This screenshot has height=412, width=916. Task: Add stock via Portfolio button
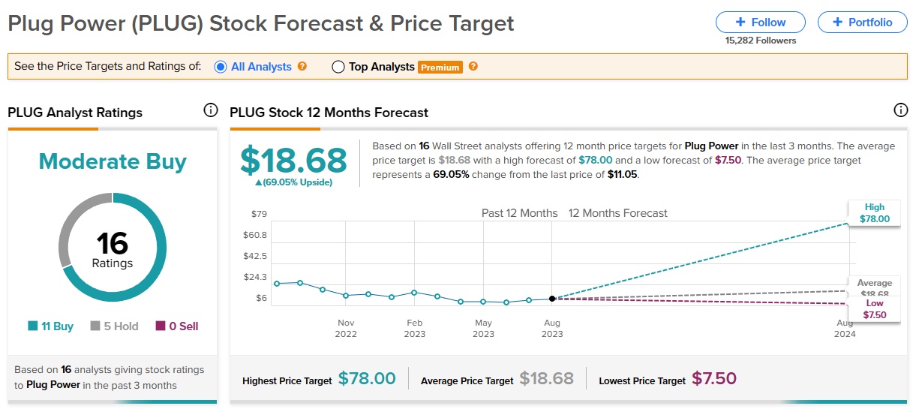(x=862, y=22)
